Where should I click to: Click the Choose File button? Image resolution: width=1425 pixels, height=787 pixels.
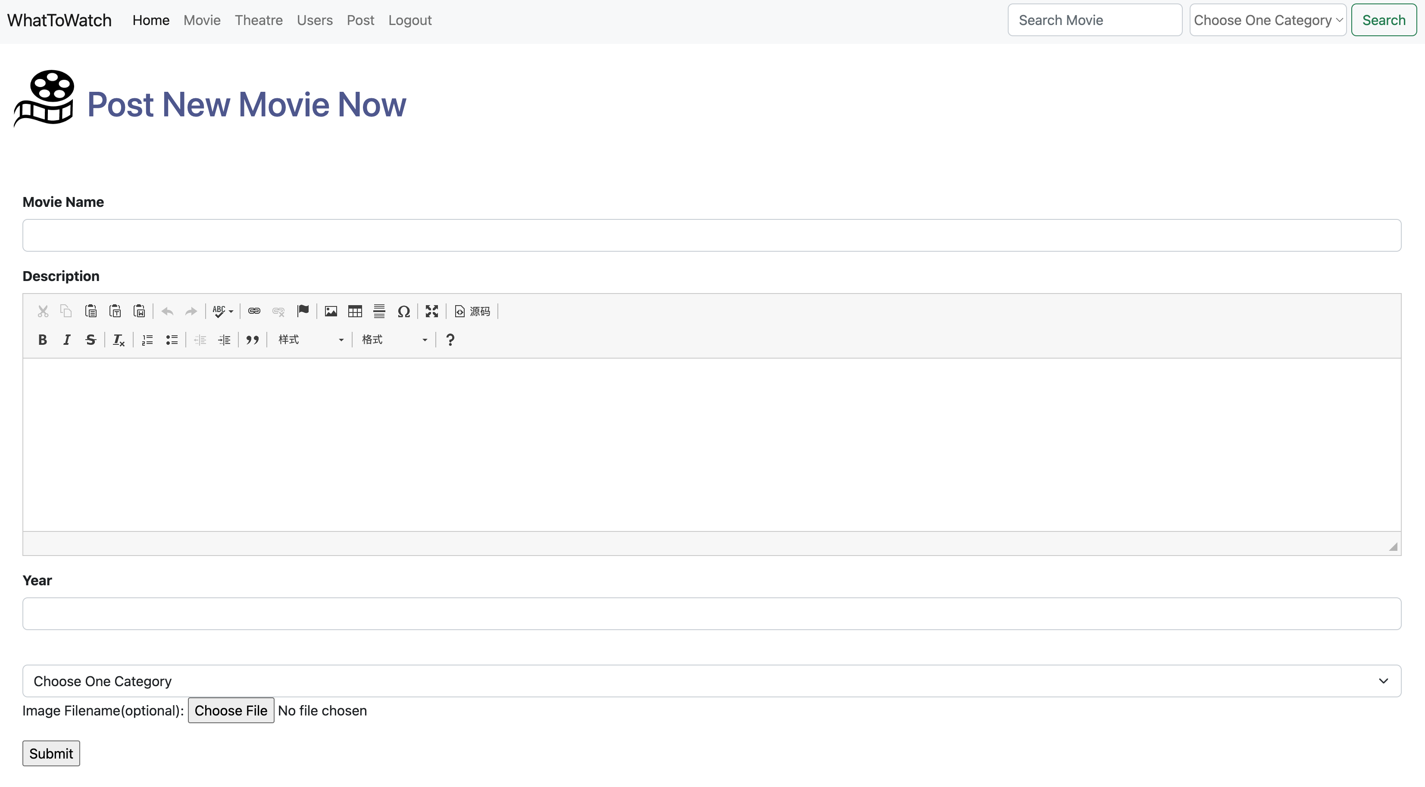[x=231, y=710]
